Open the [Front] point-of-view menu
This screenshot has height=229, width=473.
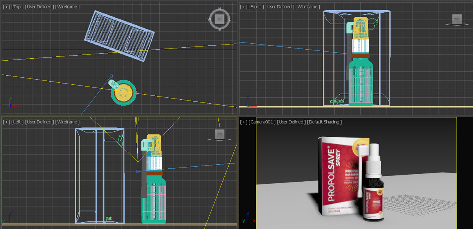[x=256, y=7]
